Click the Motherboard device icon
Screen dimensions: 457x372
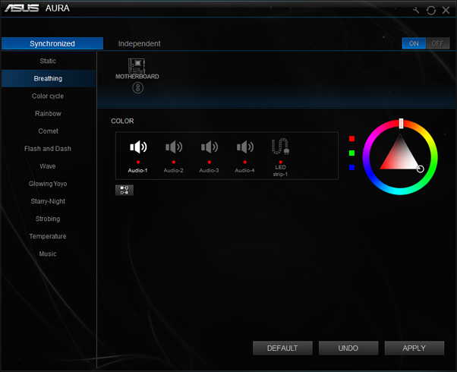(137, 67)
